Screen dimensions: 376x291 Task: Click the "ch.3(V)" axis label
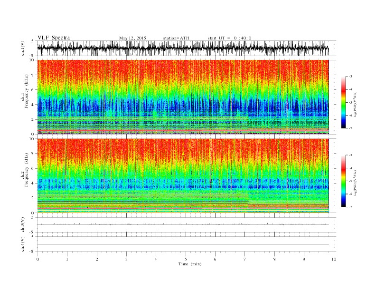pos(23,225)
